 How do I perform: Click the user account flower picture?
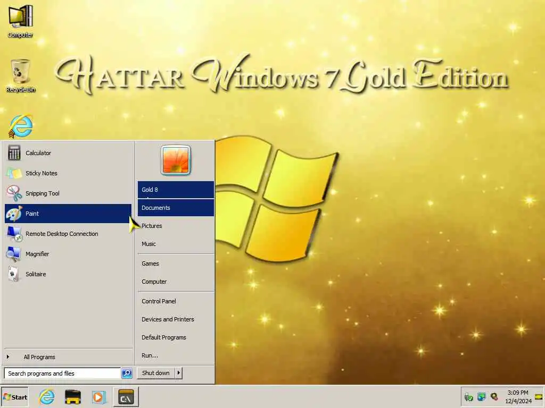(176, 160)
